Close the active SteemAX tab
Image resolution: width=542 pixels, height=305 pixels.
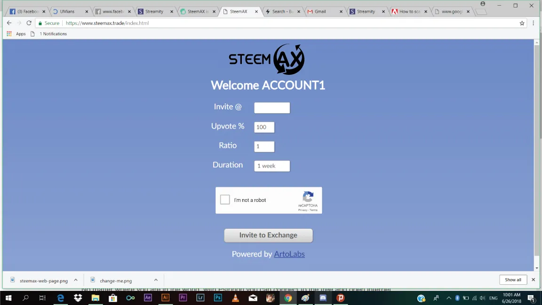tap(256, 11)
